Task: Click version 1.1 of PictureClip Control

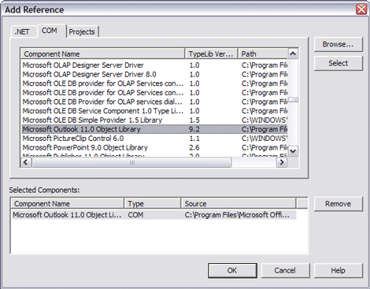Action: pos(194,139)
